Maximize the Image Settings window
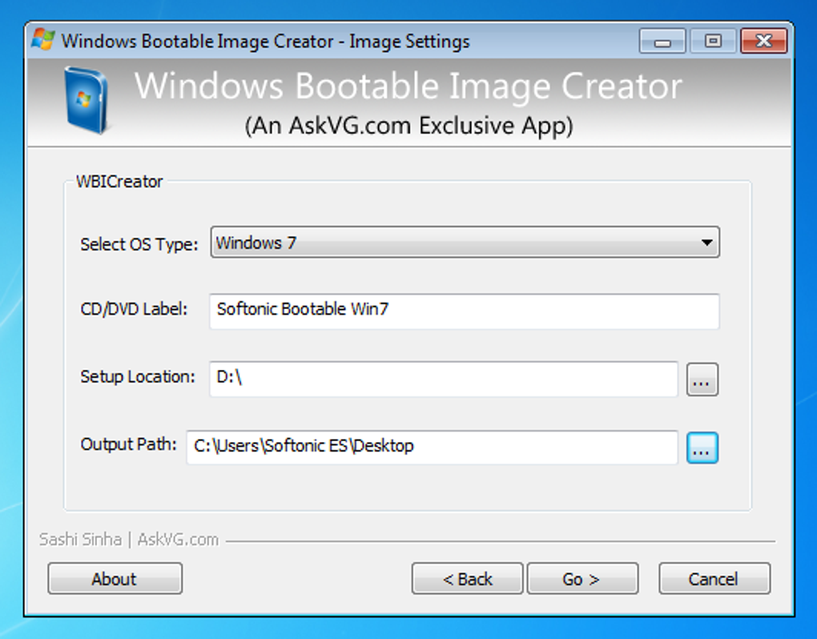 click(713, 41)
